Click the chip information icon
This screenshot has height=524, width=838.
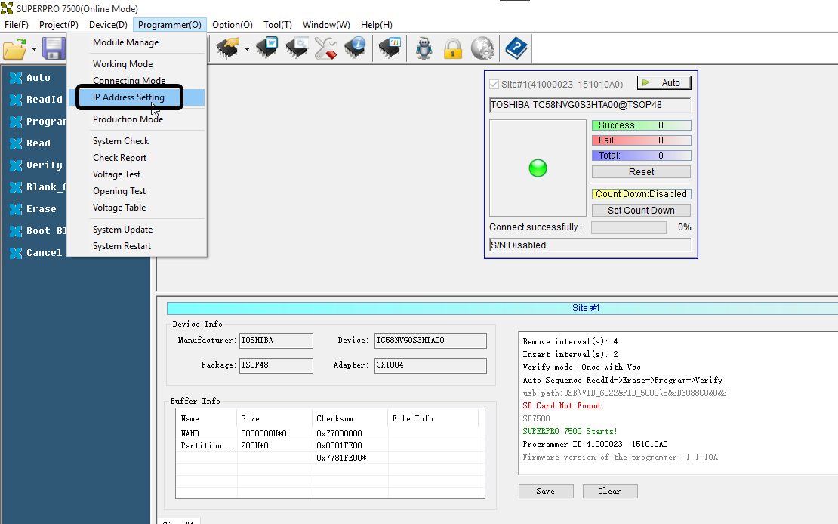tap(356, 48)
